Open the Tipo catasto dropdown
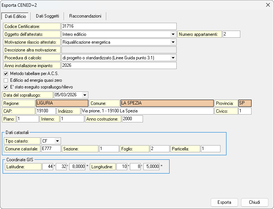The width and height of the screenshot is (274, 209). 57,141
